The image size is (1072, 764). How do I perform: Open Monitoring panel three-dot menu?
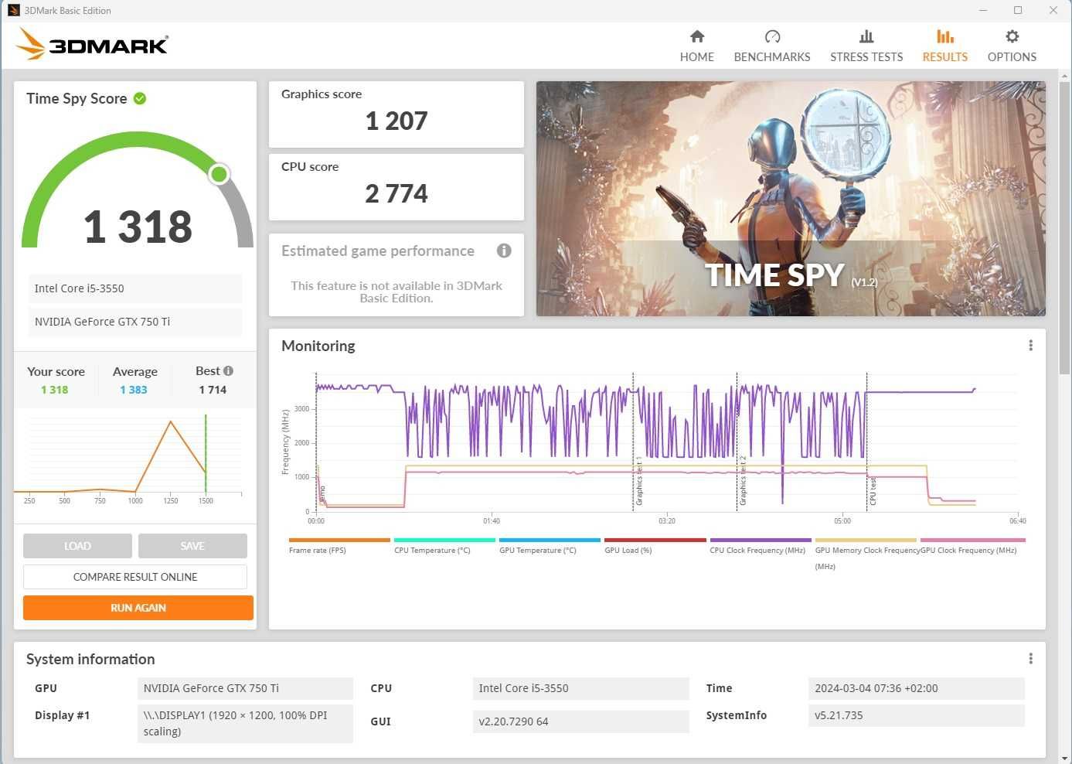(x=1030, y=346)
